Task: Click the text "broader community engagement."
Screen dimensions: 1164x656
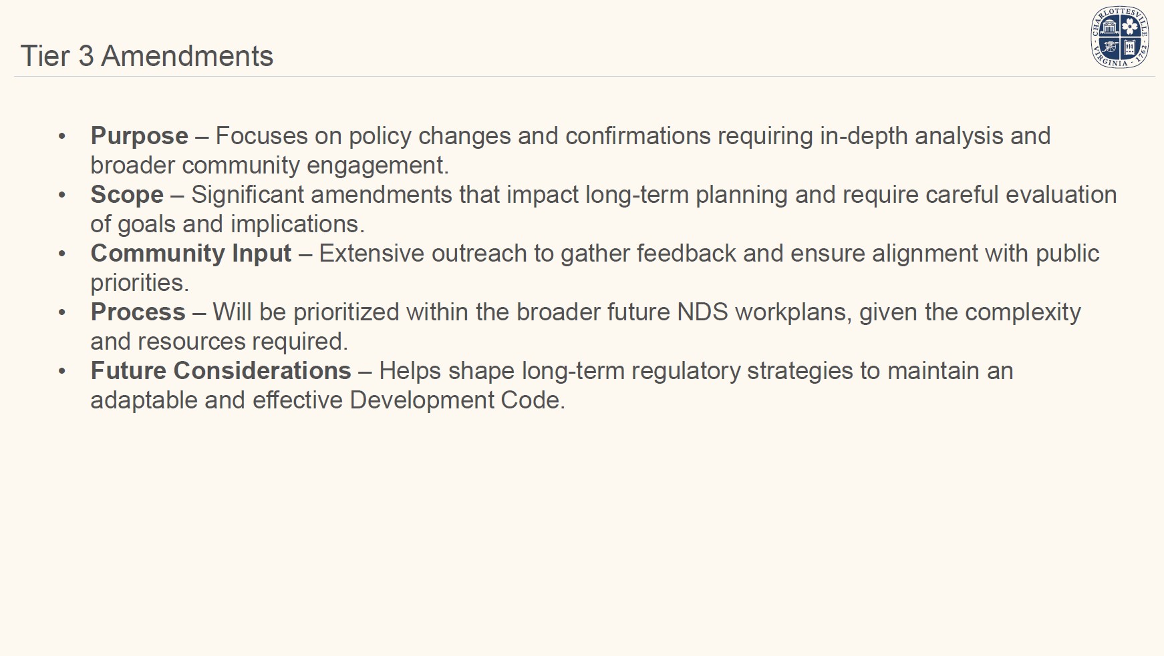Action: (x=269, y=166)
